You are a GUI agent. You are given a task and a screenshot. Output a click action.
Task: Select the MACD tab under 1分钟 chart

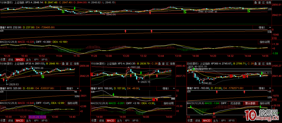tap(19, 60)
